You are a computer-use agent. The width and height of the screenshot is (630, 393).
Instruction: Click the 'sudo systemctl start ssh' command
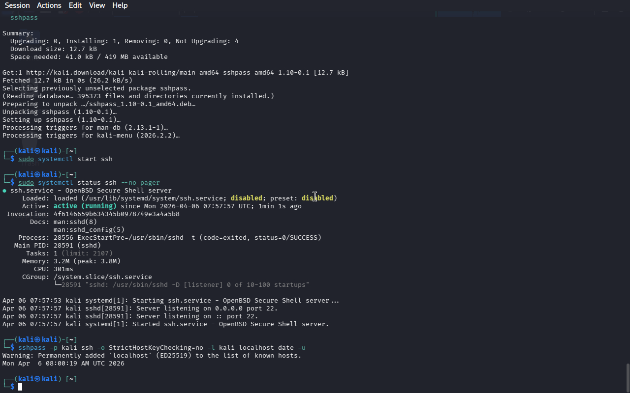point(65,159)
